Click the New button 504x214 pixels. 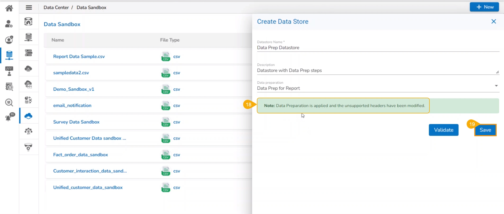pyautogui.click(x=484, y=7)
